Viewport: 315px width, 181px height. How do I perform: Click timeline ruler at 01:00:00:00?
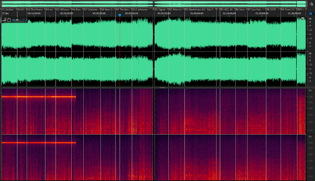(197, 13)
